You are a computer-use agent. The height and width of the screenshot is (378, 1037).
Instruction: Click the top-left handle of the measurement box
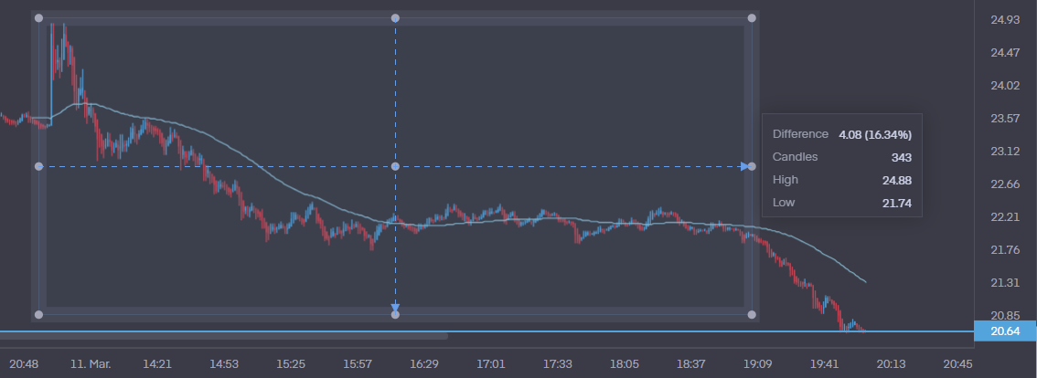[x=38, y=17]
